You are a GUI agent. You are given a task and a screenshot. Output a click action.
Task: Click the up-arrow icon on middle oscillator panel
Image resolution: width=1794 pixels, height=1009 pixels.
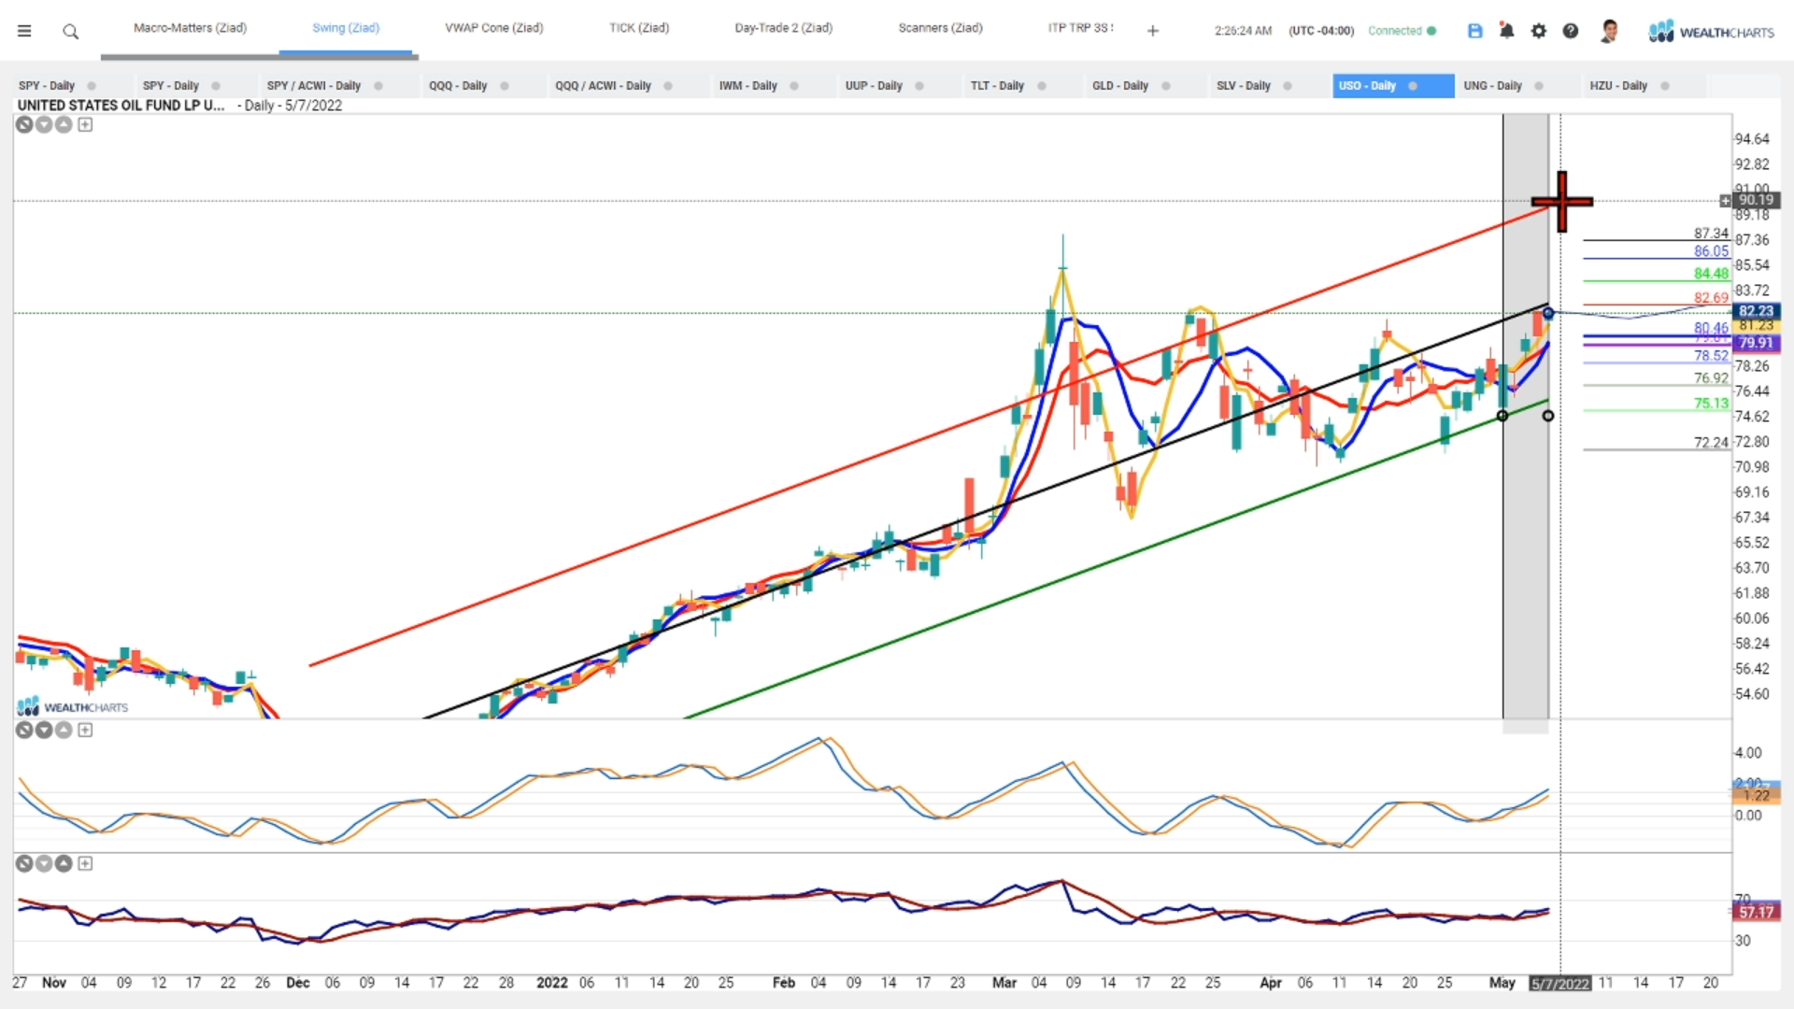pyautogui.click(x=64, y=730)
